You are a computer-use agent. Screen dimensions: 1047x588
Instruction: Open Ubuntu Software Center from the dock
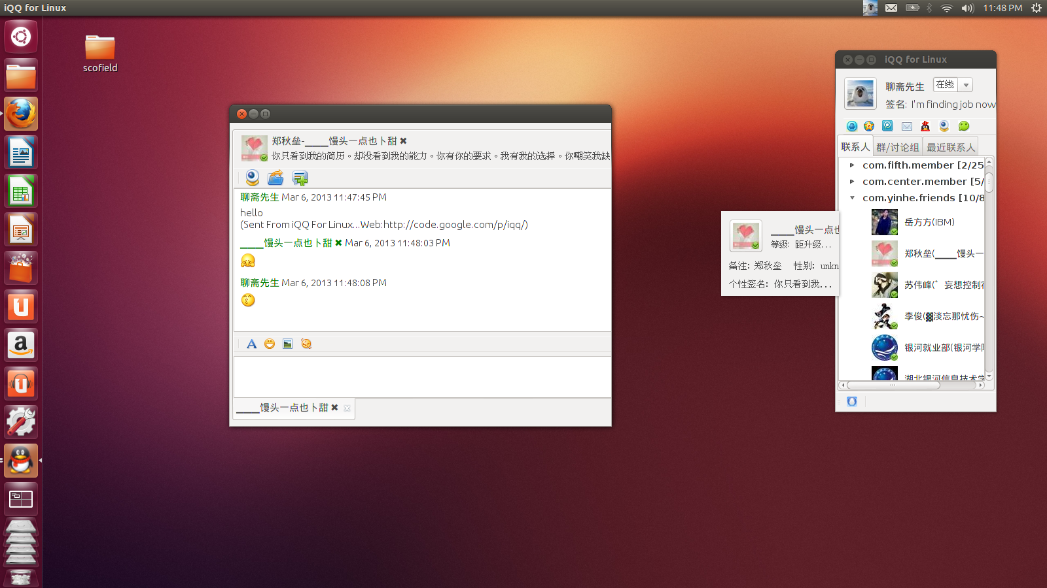click(x=21, y=269)
